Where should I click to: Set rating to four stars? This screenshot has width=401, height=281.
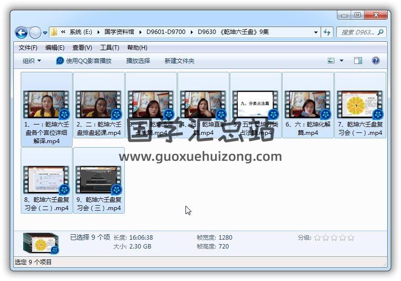click(343, 238)
